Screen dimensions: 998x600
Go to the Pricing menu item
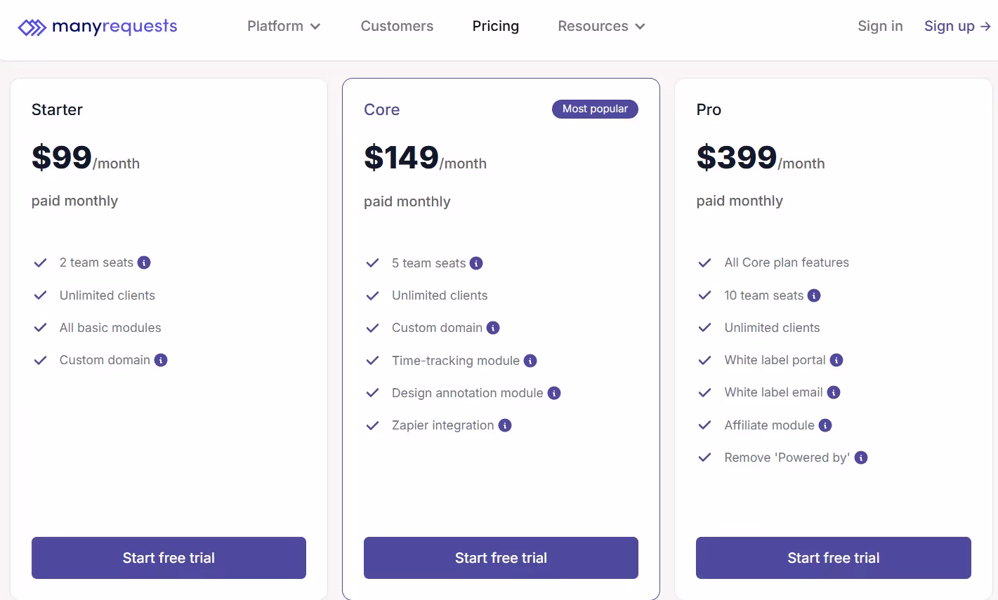(x=496, y=26)
